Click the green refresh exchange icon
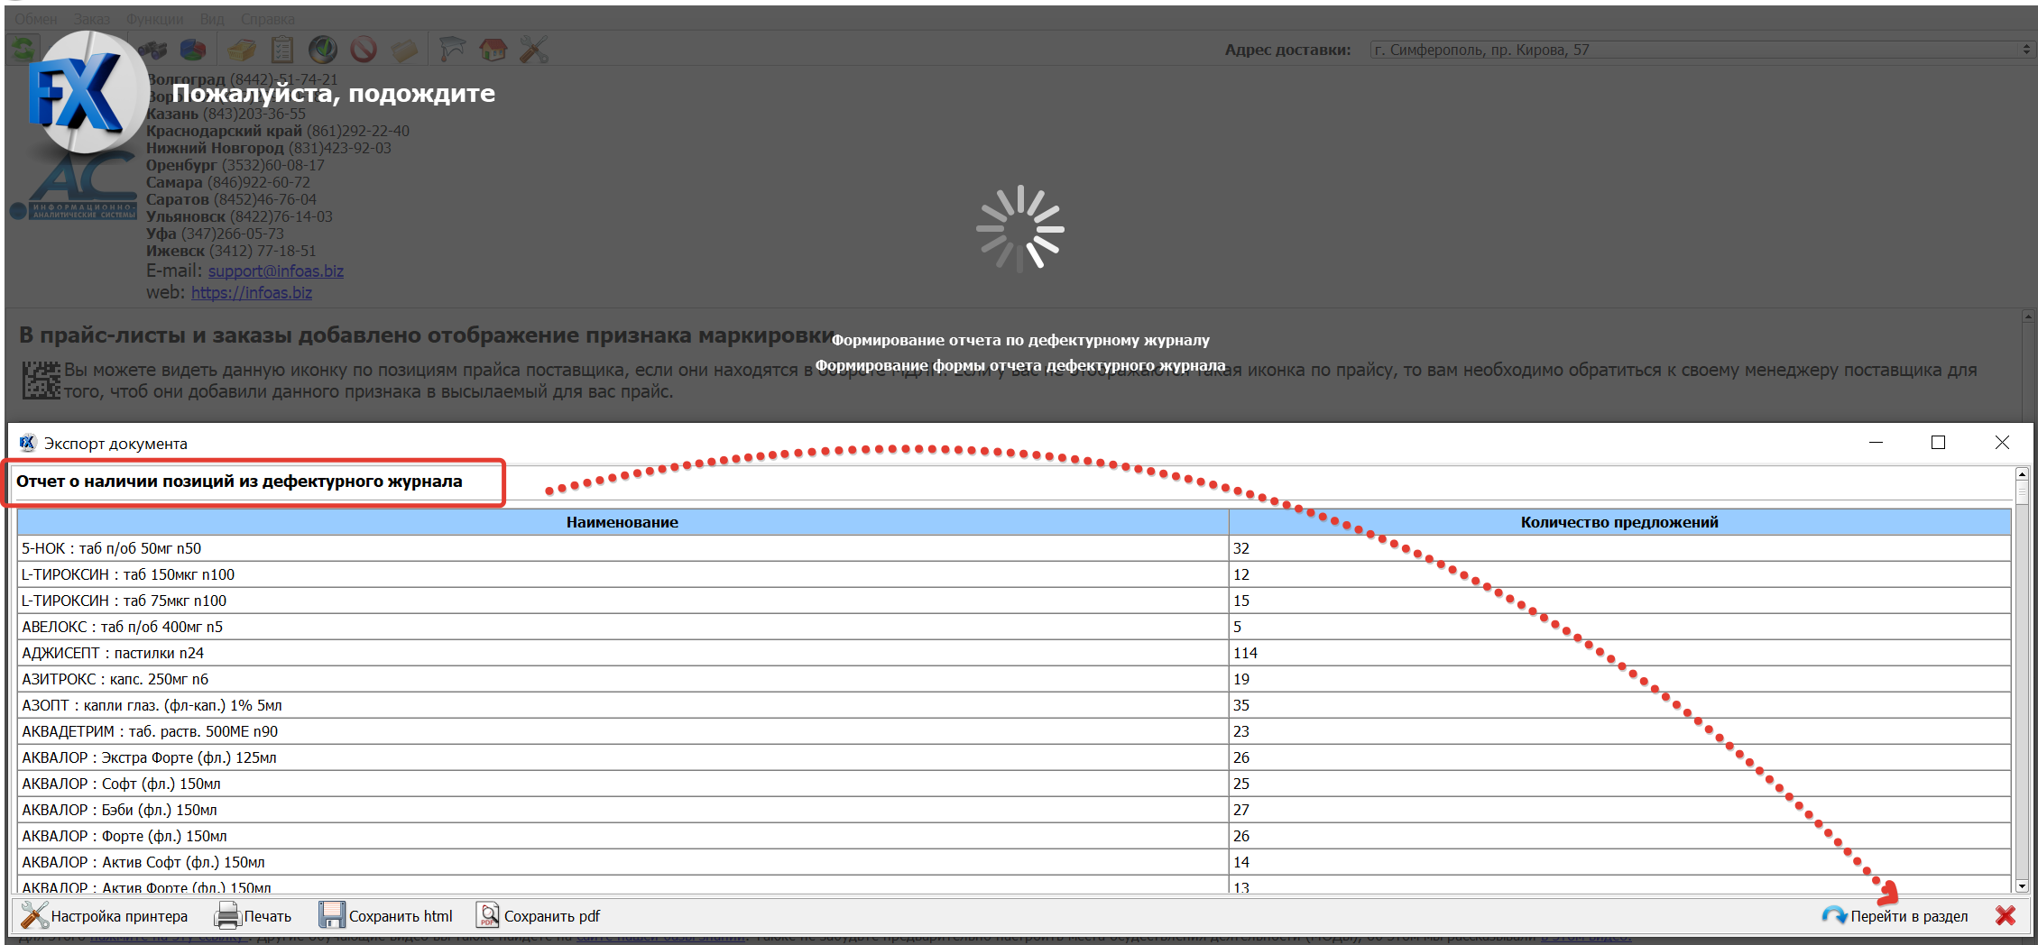The image size is (2038, 945). [24, 49]
